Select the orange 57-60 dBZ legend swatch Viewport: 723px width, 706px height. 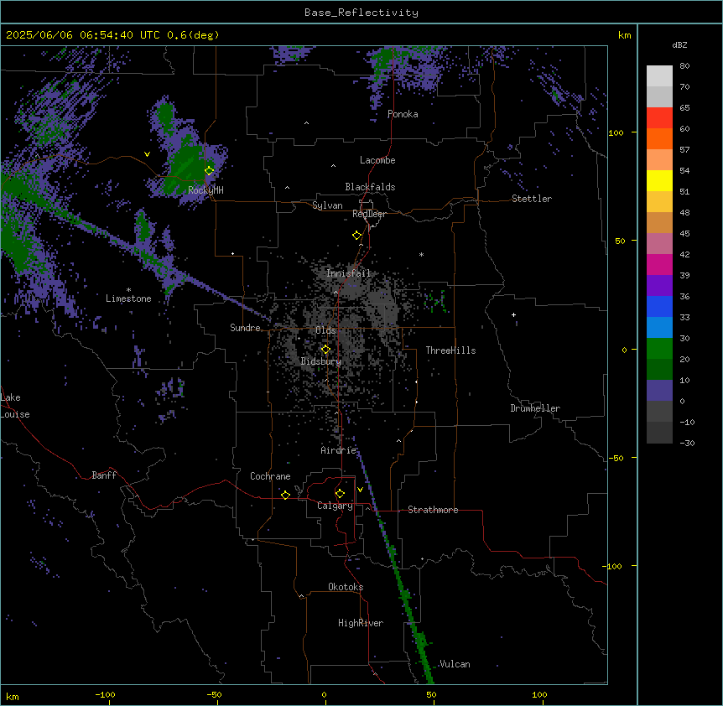point(659,138)
